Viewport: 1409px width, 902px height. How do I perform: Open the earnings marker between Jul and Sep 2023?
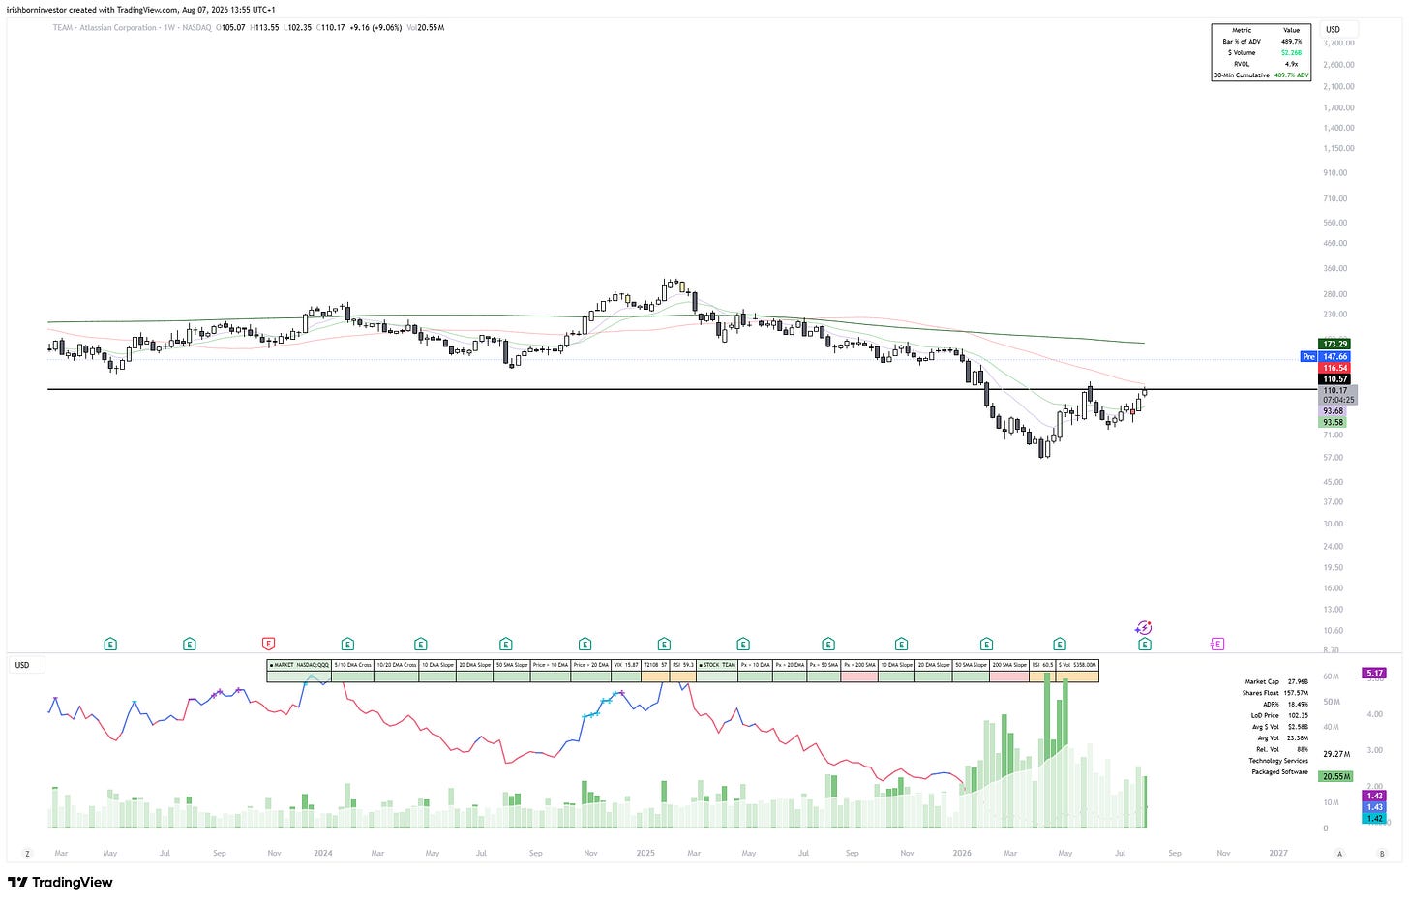coord(190,644)
